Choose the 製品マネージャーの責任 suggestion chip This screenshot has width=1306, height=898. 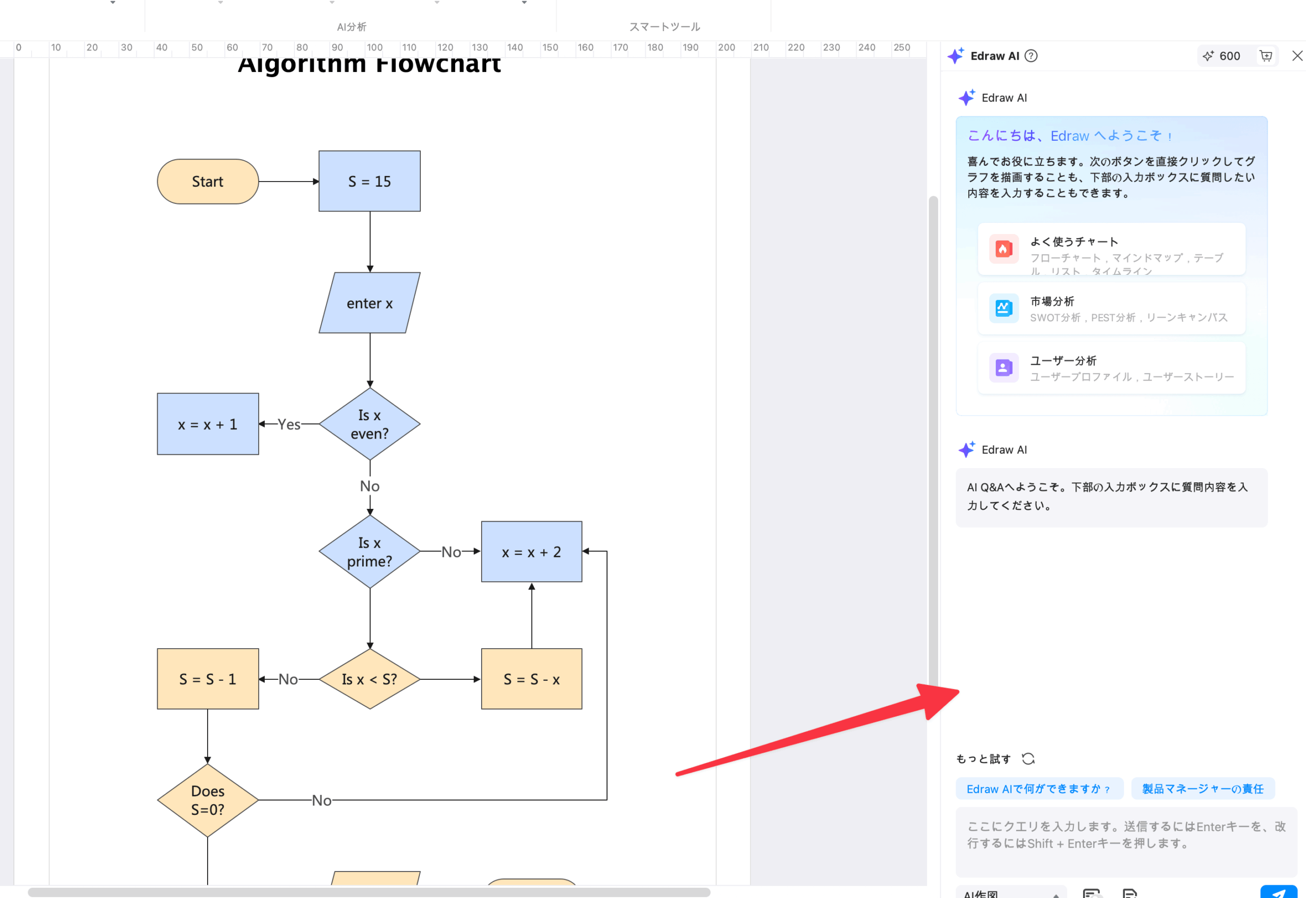(1202, 789)
